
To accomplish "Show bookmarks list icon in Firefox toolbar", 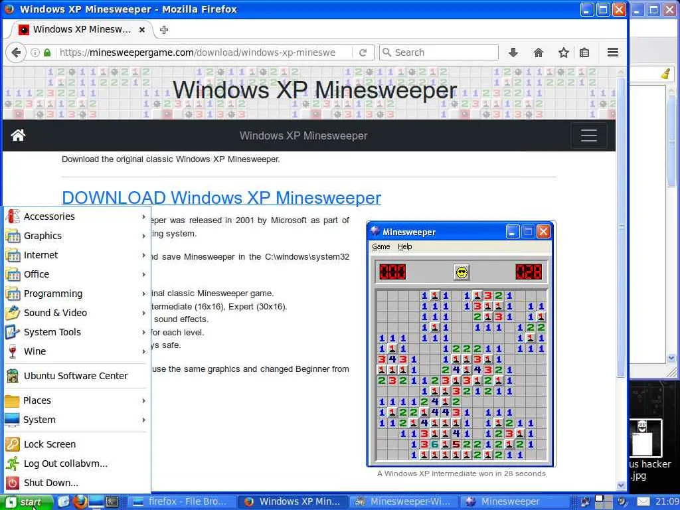I will click(x=584, y=52).
